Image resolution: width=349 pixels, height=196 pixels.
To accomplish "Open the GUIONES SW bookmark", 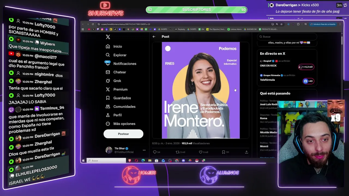I will (x=250, y=29).
